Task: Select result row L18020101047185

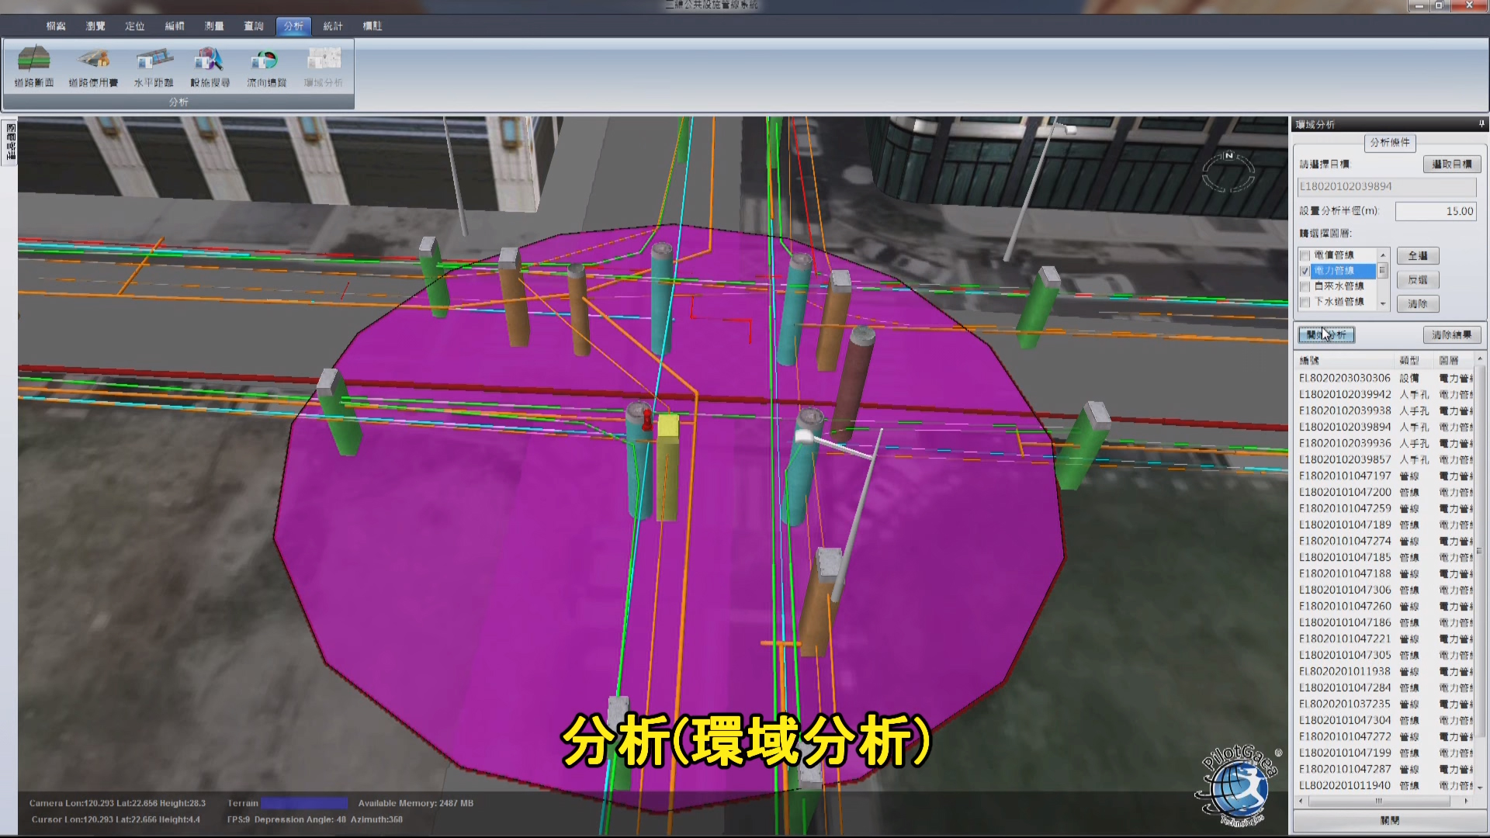Action: [1385, 557]
